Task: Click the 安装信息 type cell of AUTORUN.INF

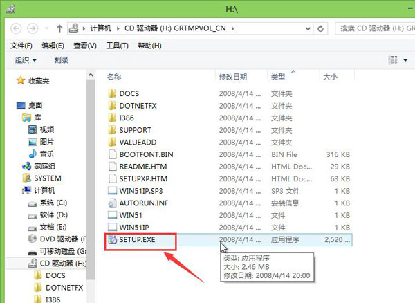Action: (285, 203)
